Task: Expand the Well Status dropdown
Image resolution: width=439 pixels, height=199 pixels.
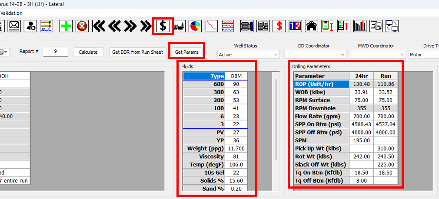Action: tap(249, 55)
